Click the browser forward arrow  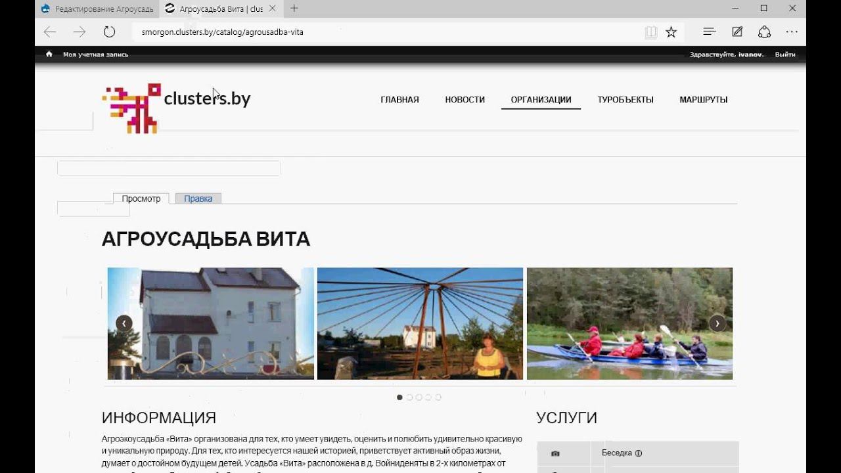(x=80, y=32)
